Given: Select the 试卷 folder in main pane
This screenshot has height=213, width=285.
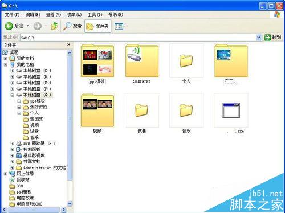Looking at the screenshot, I should [142, 110].
